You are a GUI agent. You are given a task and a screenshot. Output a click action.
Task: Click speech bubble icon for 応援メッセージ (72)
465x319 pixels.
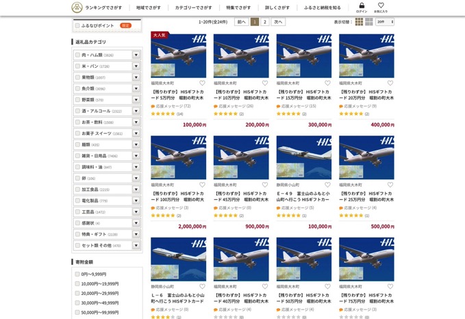(153, 106)
